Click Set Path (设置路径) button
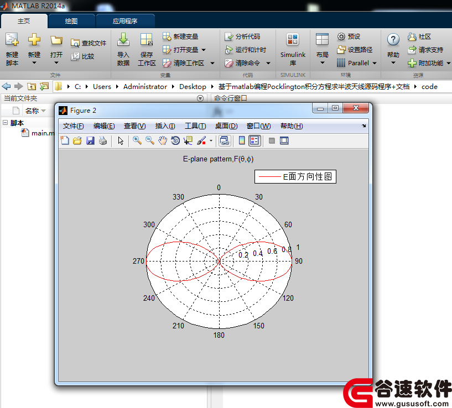452x408 pixels. tap(355, 50)
